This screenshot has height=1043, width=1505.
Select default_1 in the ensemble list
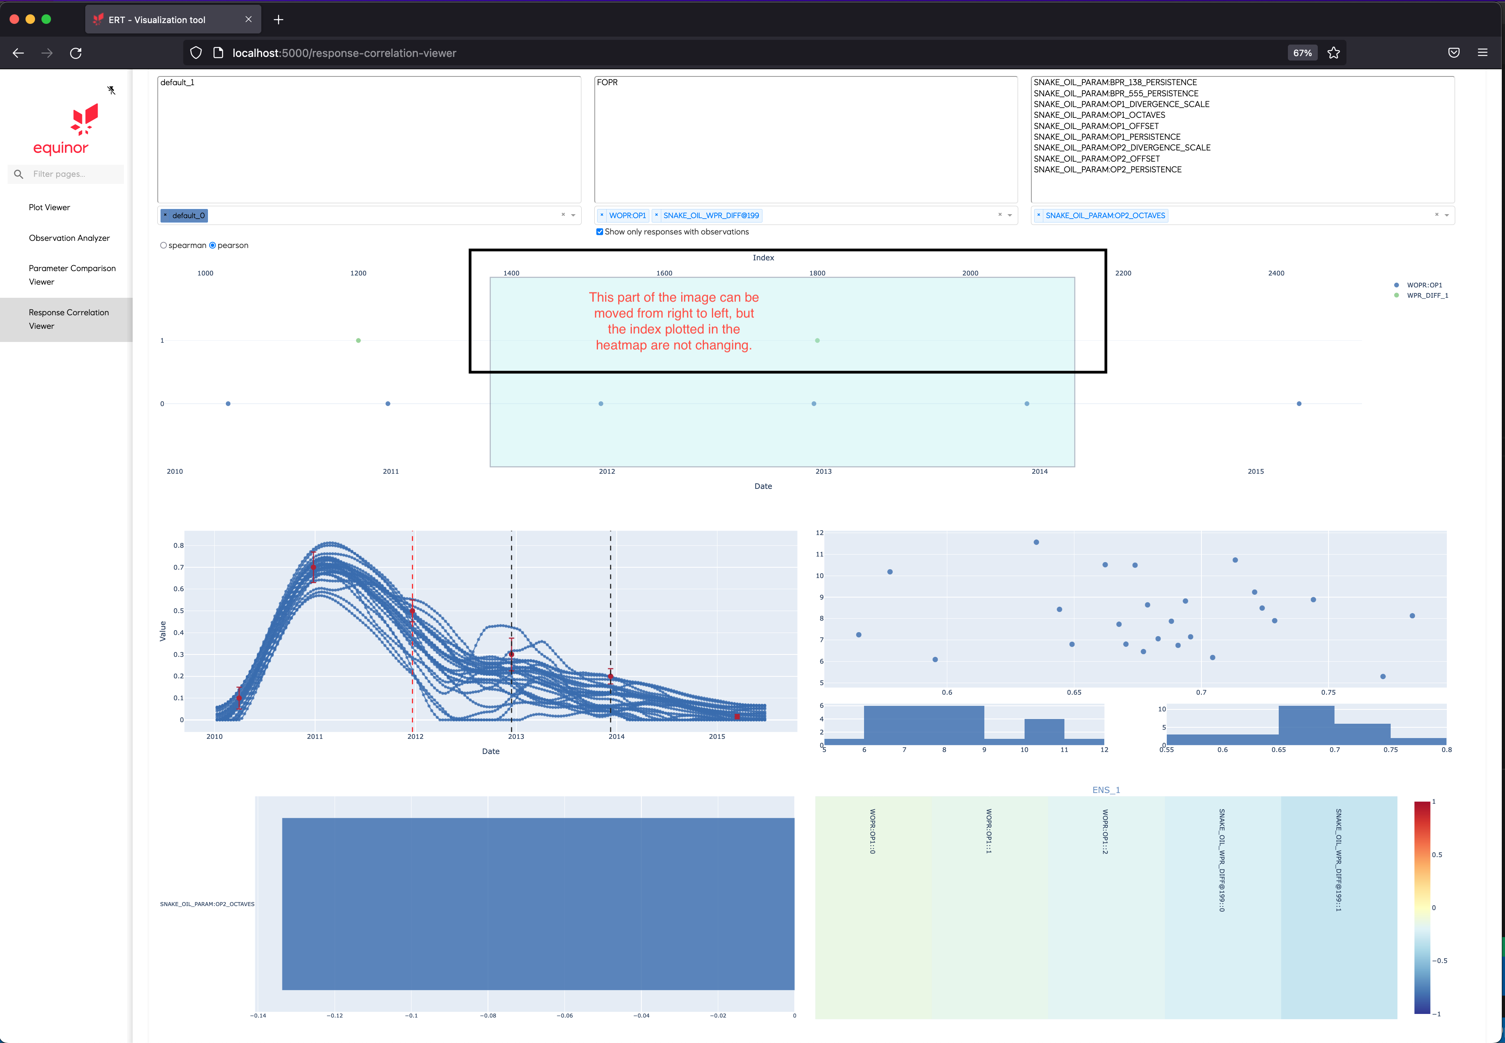(177, 82)
